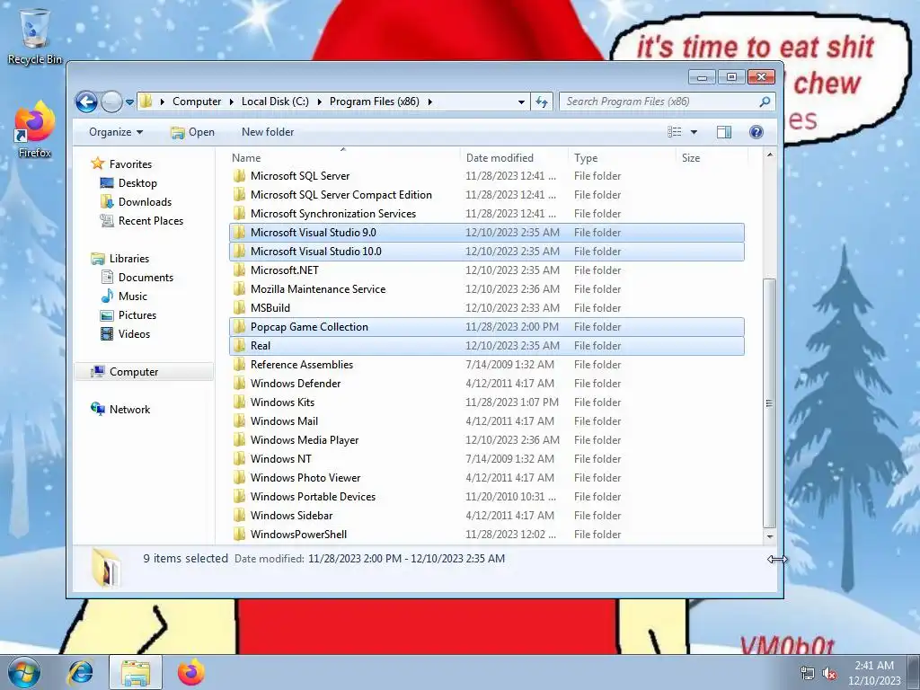This screenshot has width=920, height=690.
Task: Click the file list scroll up arrow
Action: (x=769, y=155)
